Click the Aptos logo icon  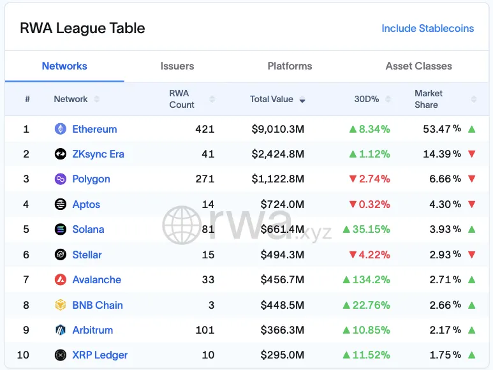click(x=61, y=204)
